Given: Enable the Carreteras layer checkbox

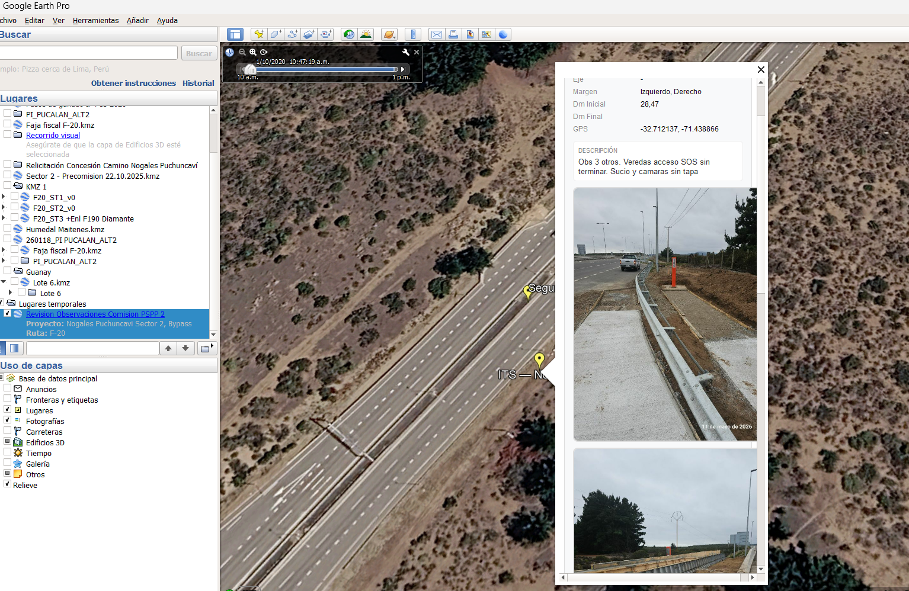Looking at the screenshot, I should point(8,431).
